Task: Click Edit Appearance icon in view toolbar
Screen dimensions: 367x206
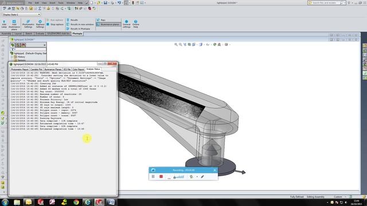Action: pyautogui.click(x=214, y=45)
